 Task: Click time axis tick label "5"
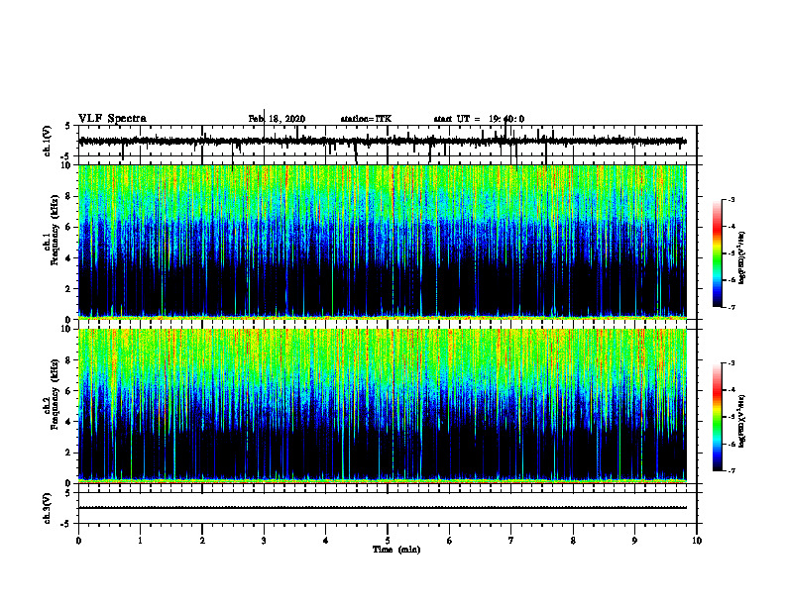[x=388, y=541]
